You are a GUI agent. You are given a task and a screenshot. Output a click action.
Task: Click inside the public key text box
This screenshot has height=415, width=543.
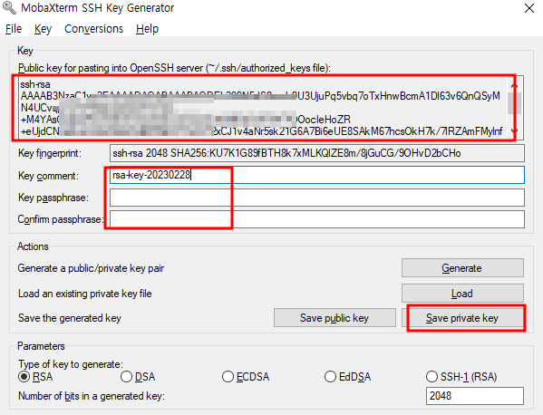[x=263, y=108]
